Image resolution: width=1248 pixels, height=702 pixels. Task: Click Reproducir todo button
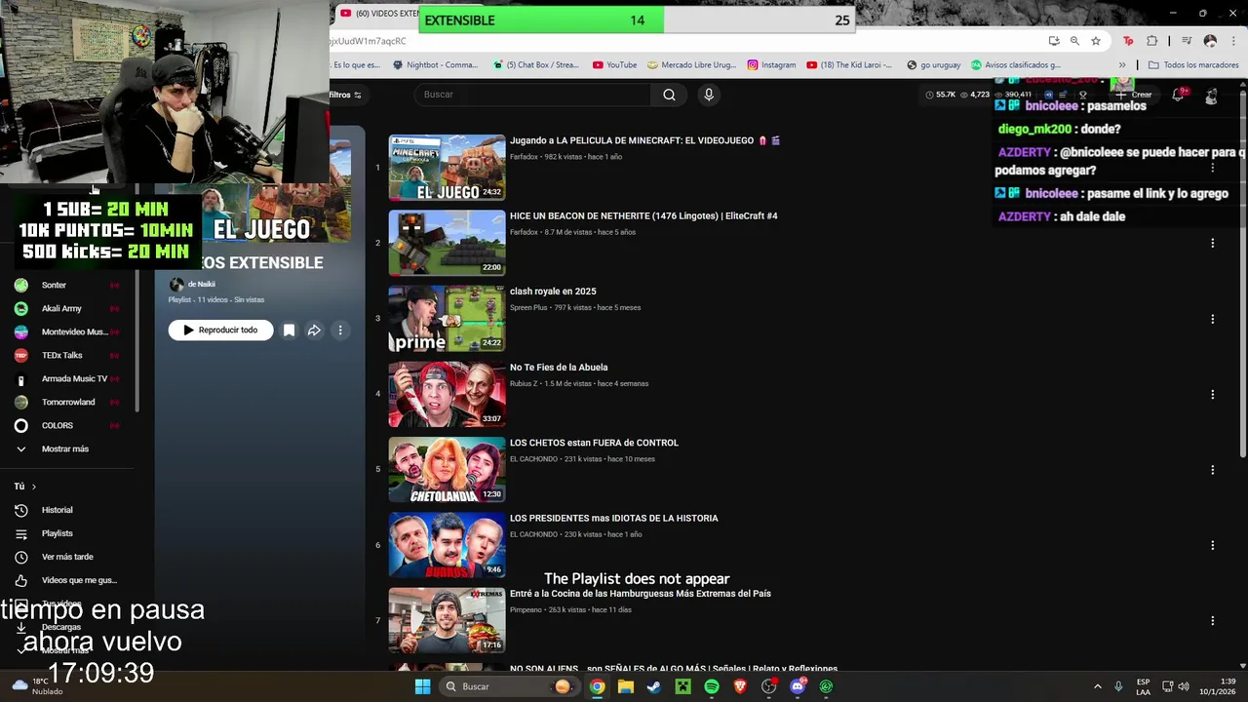220,331
